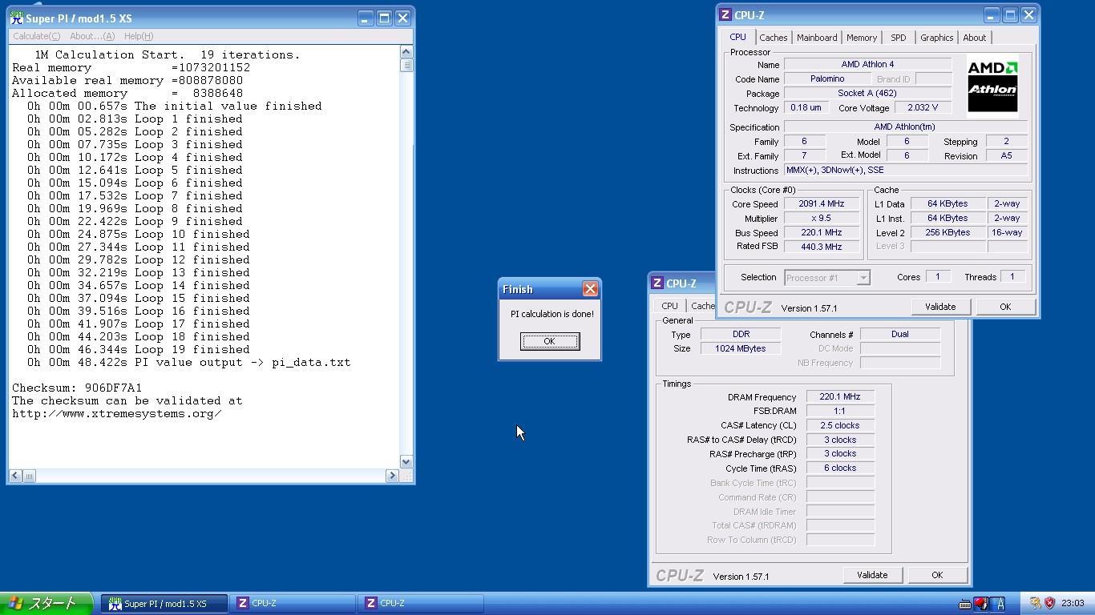Image resolution: width=1095 pixels, height=615 pixels.
Task: Click the Z icon in front CPU-Z title bar
Action: pos(725,14)
